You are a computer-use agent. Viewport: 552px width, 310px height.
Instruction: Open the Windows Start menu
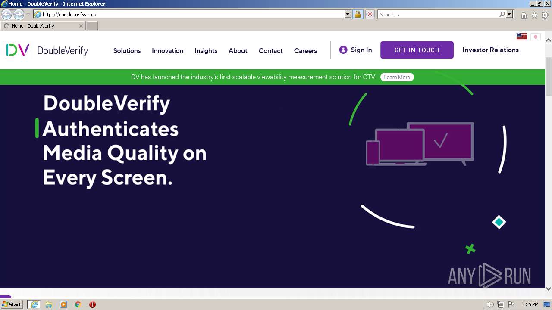pyautogui.click(x=12, y=304)
